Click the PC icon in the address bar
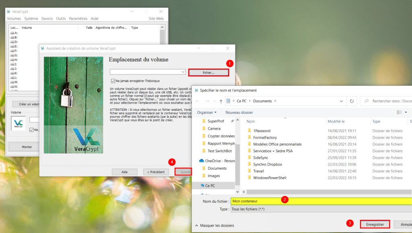 point(229,101)
